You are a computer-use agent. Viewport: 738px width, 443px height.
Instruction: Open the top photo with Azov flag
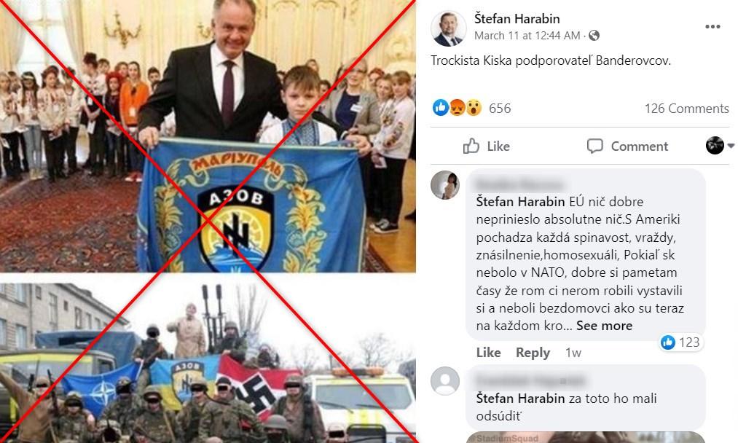(208, 136)
